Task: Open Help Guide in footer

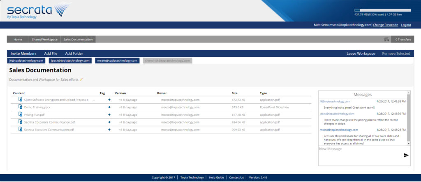Action: [216, 177]
